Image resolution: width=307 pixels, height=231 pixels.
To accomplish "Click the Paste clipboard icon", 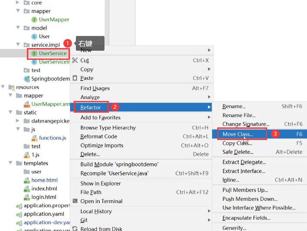I will point(75,78).
